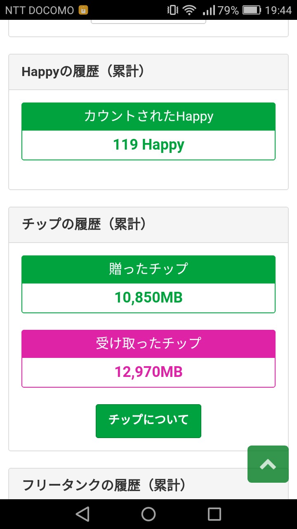
Task: Tap the 119 Happy count value
Action: click(148, 145)
